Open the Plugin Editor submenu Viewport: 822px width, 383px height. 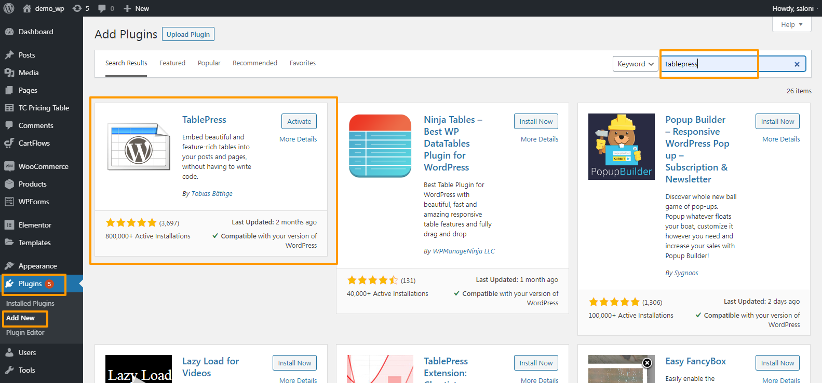tap(25, 332)
